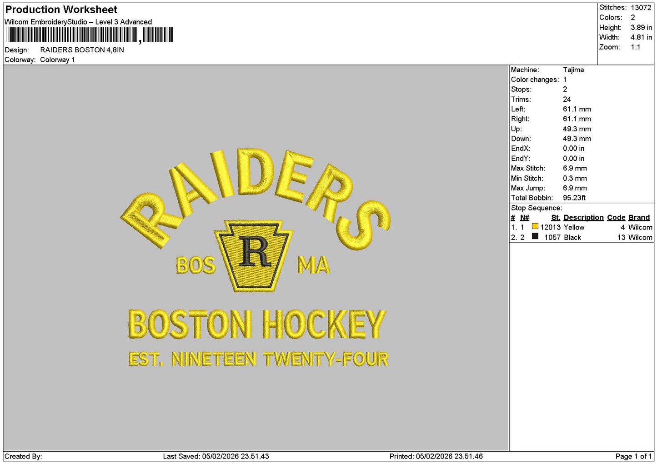Click the 'MA' embroidered text

point(313,265)
